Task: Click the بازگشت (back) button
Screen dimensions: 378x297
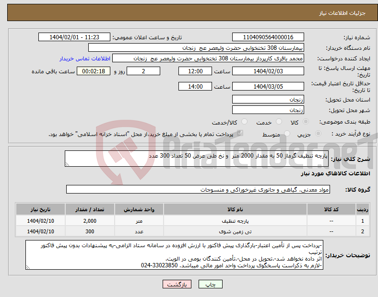Action: click(177, 284)
